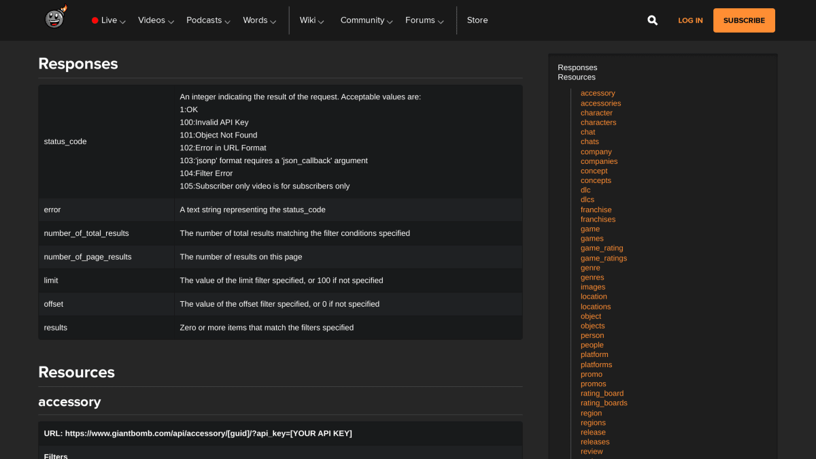Open the regions sidebar link

click(x=593, y=422)
